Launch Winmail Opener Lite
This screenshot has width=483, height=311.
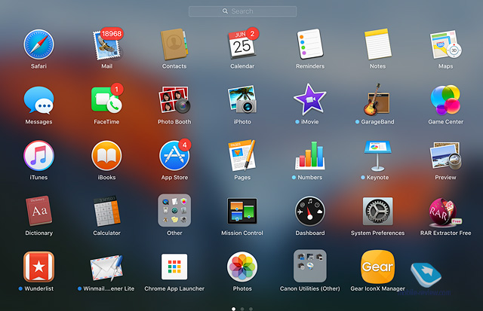[106, 267]
